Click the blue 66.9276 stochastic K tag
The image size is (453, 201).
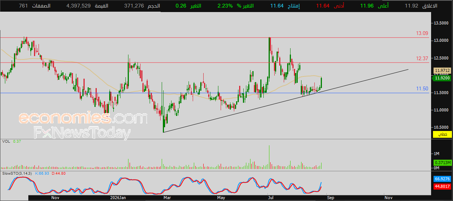(x=442, y=179)
